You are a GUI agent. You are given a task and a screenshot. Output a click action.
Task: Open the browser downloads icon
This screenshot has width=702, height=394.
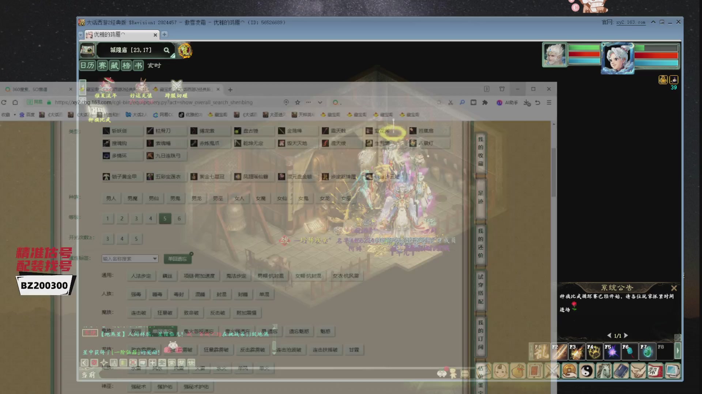(526, 103)
